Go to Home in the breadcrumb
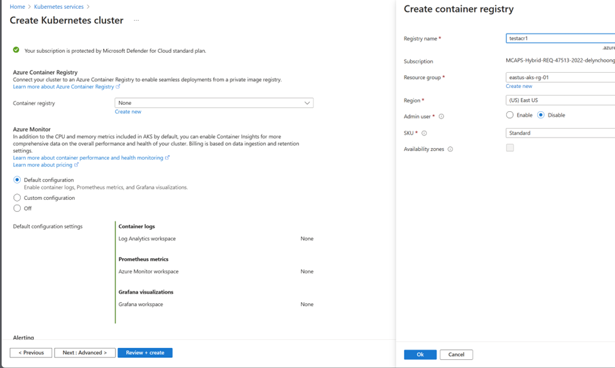Image resolution: width=615 pixels, height=368 pixels. coord(17,7)
